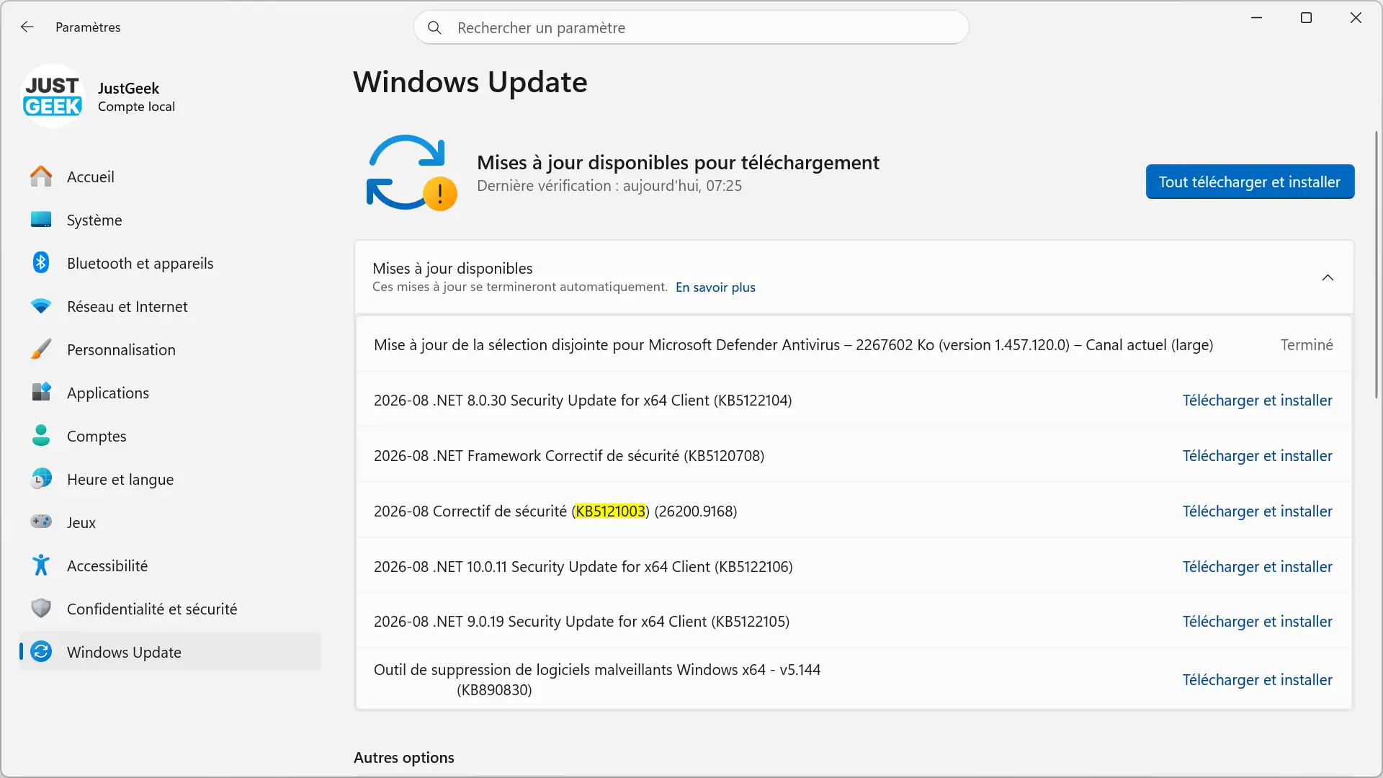Download and install KB5122106 .NET 10 update

1257,567
